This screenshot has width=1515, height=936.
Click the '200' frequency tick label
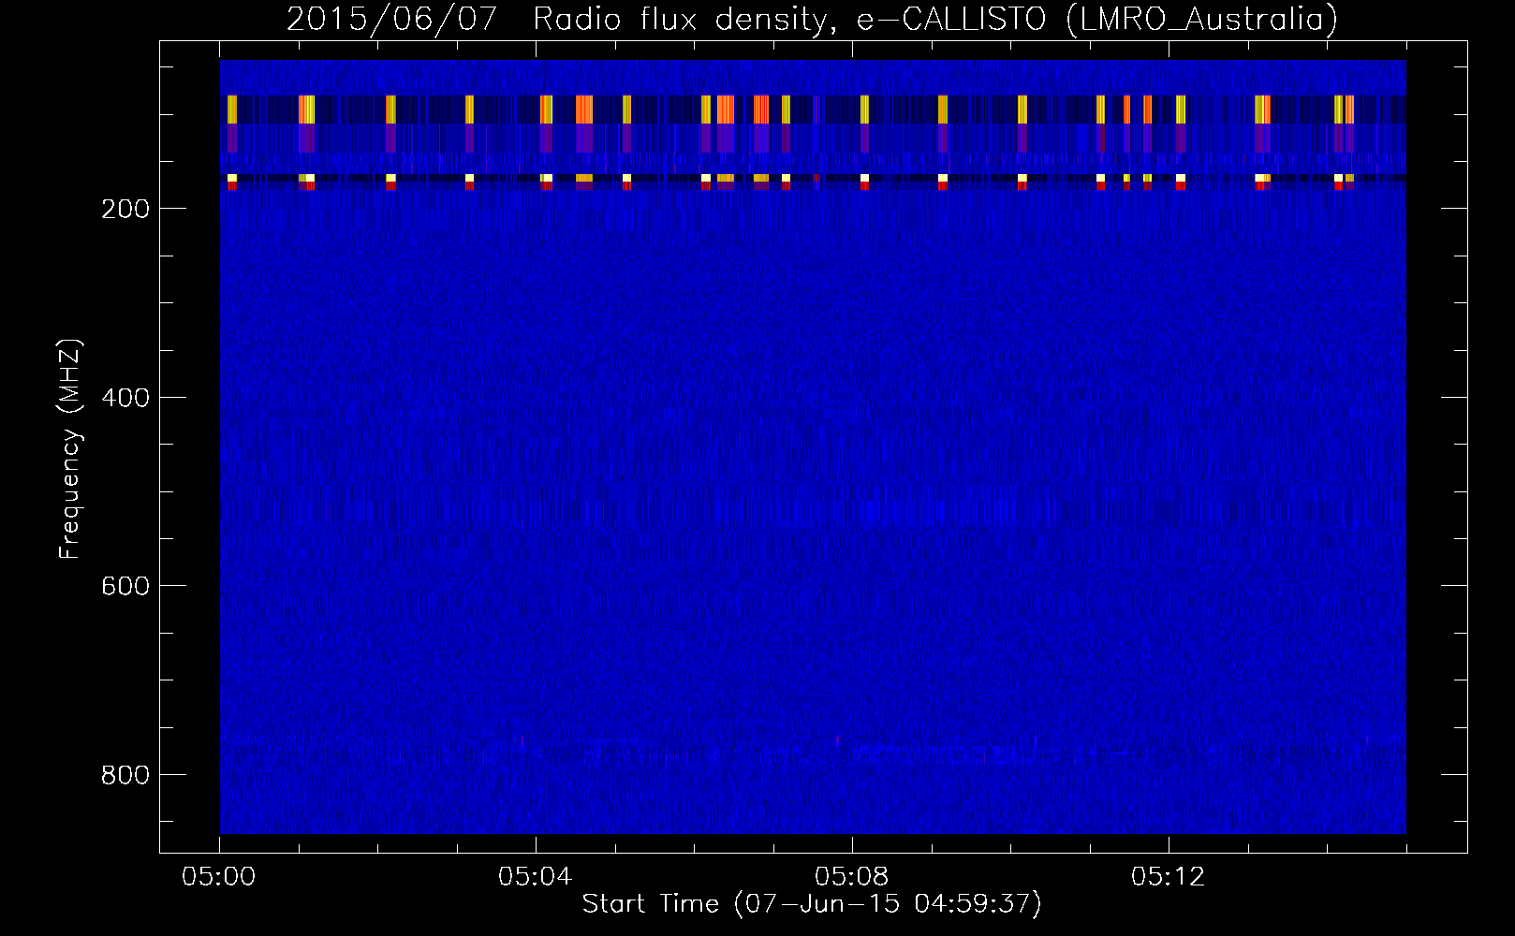click(x=125, y=209)
